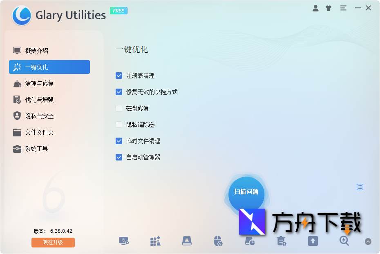Click the 现在升级 upgrade button

[53, 242]
